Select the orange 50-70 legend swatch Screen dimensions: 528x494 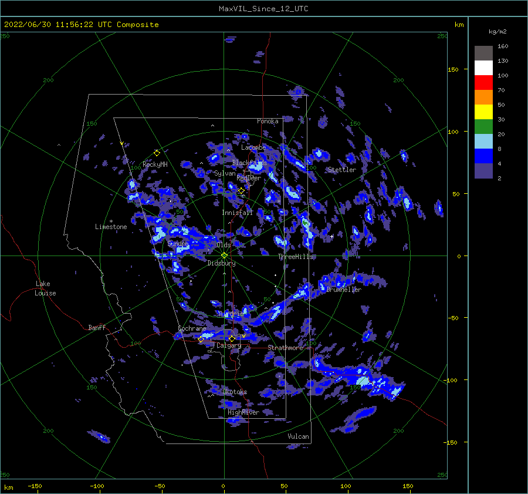click(x=483, y=98)
